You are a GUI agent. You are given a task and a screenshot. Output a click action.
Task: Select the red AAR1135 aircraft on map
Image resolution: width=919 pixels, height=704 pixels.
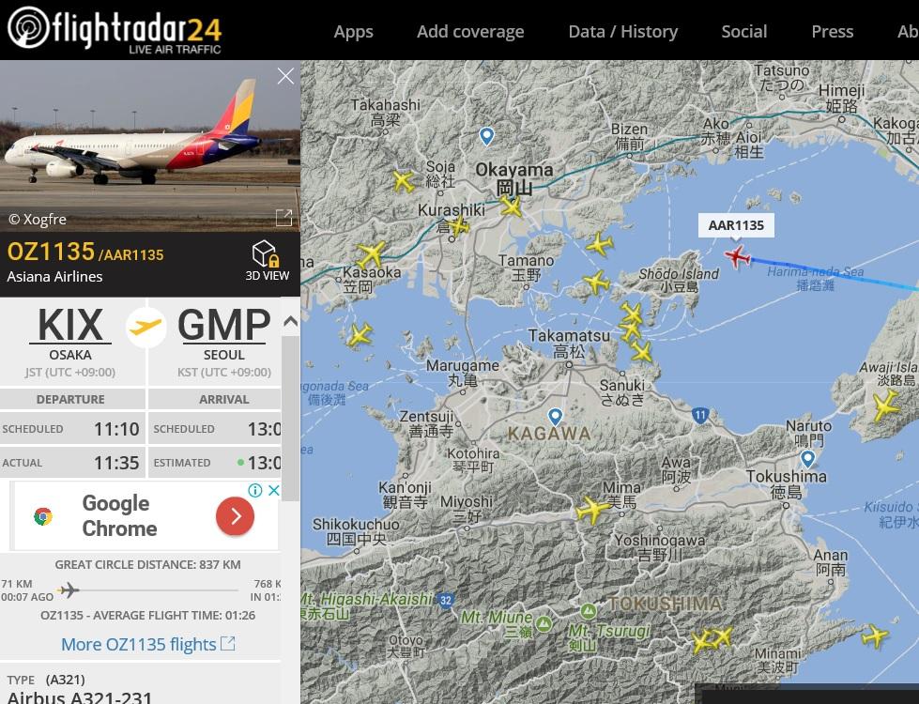pyautogui.click(x=737, y=256)
